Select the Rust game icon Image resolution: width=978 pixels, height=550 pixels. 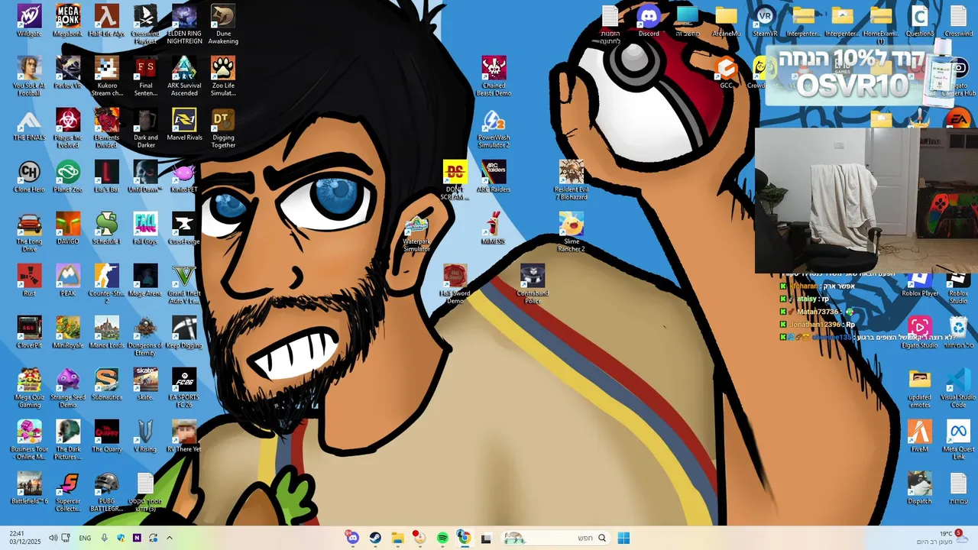coord(29,281)
